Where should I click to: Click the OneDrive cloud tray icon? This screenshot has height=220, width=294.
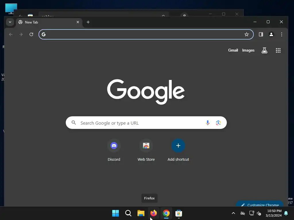pos(243,213)
